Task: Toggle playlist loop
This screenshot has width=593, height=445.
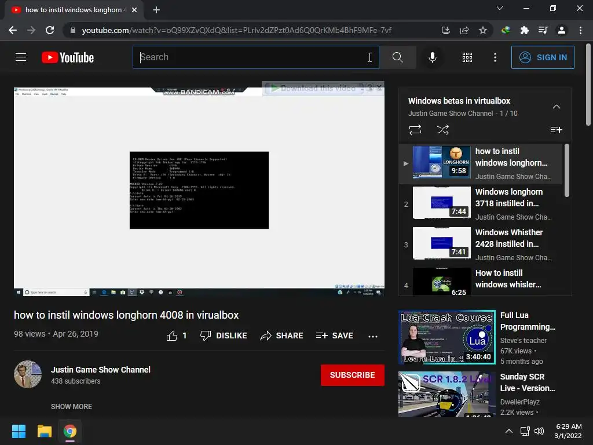Action: coord(415,130)
